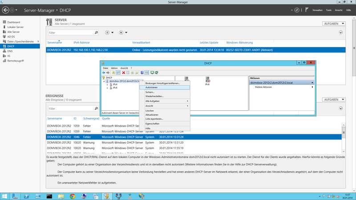
Task: Collapse the Server section with chevron
Action: 341,32
